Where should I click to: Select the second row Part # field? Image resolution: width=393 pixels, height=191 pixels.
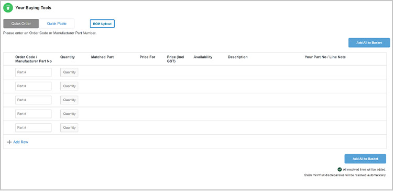coord(34,86)
